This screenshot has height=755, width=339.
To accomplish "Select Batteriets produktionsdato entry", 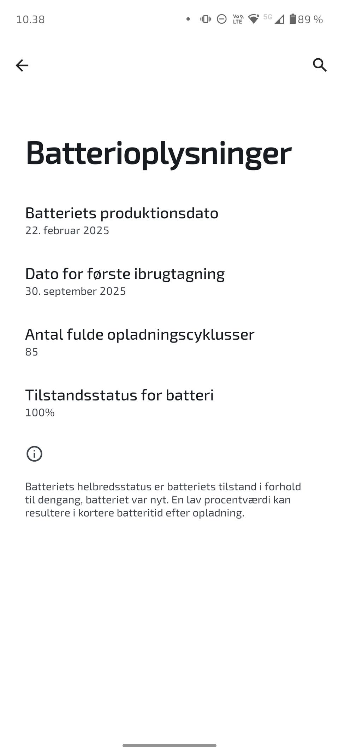I will [x=121, y=220].
